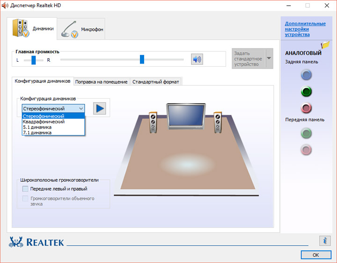The image size is (337, 263).
Task: Click the right front speaker in the room
Action: [218, 122]
